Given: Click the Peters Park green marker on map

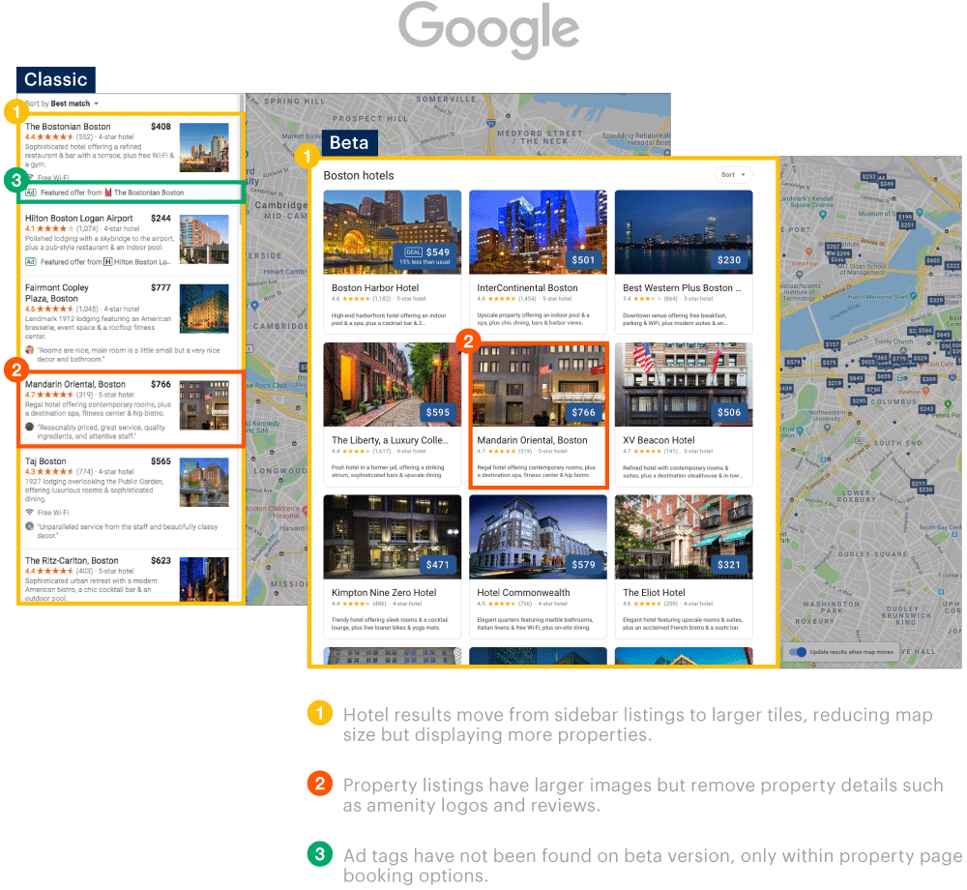Looking at the screenshot, I should [x=948, y=403].
